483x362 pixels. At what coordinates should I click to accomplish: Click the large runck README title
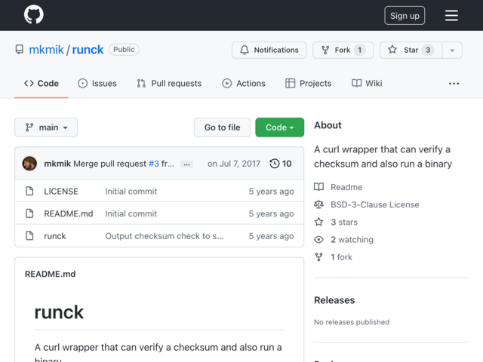(59, 312)
